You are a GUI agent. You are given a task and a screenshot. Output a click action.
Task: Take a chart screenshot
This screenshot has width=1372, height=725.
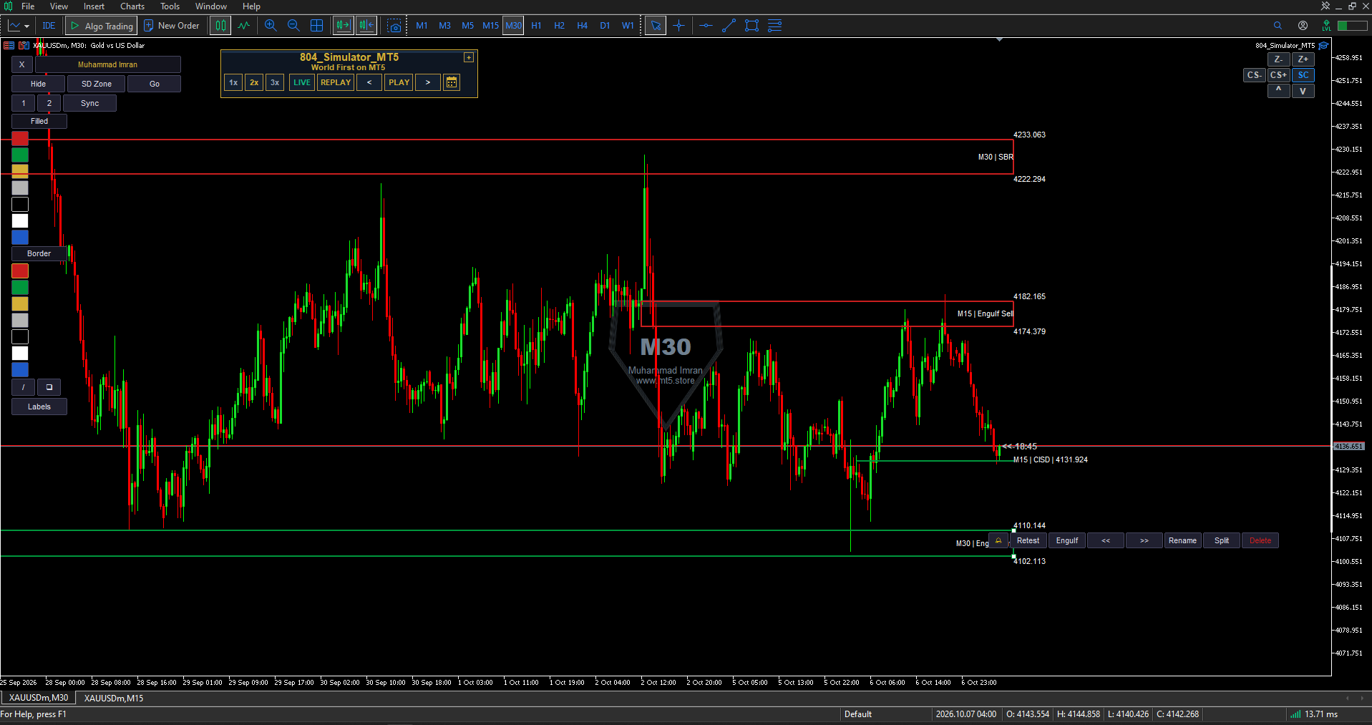[394, 26]
